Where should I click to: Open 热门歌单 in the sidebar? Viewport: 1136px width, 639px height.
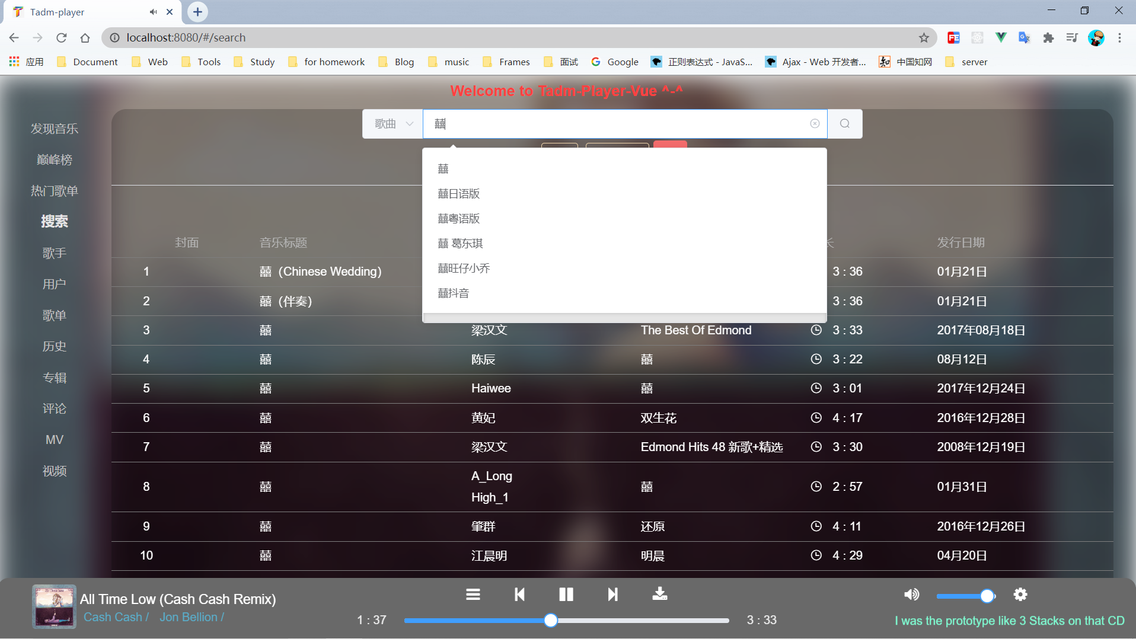tap(55, 191)
